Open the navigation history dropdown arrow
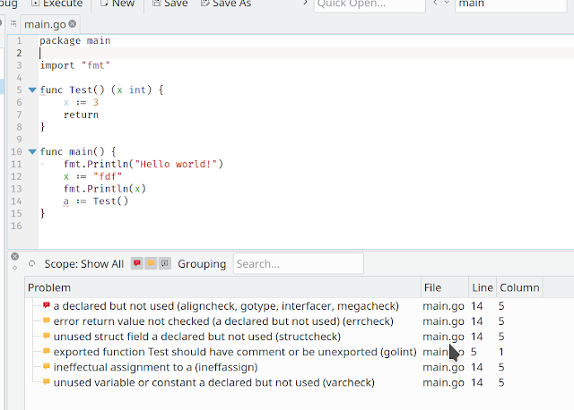Screen dimensions: 574x410 coord(447,3)
